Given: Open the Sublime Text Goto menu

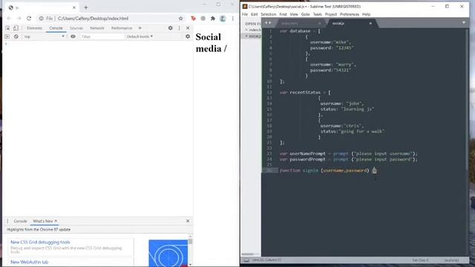Looking at the screenshot, I should [x=305, y=14].
